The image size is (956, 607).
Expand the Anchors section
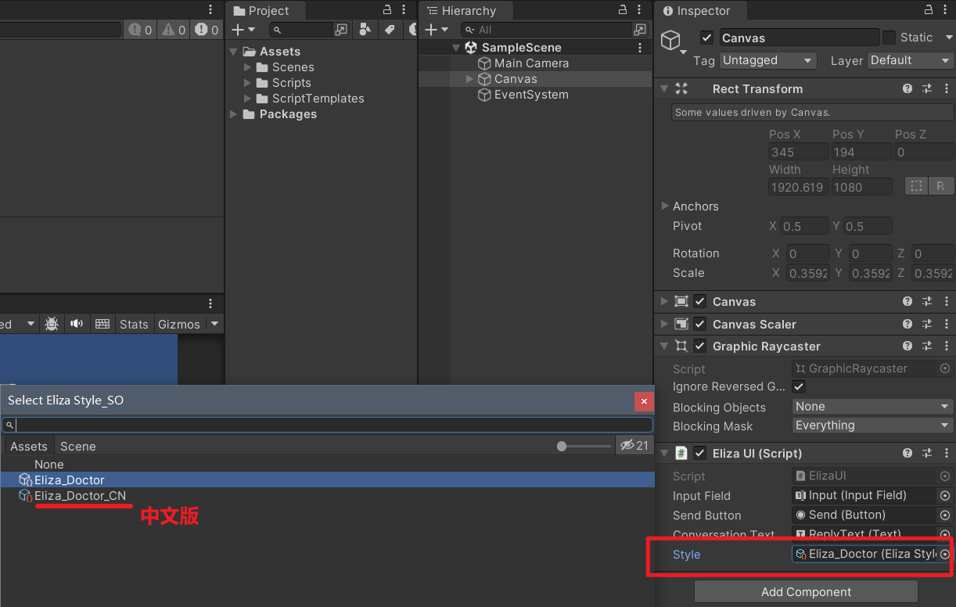click(x=665, y=207)
